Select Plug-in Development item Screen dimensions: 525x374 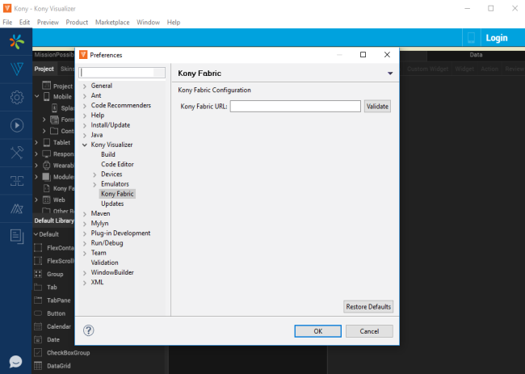tap(120, 233)
